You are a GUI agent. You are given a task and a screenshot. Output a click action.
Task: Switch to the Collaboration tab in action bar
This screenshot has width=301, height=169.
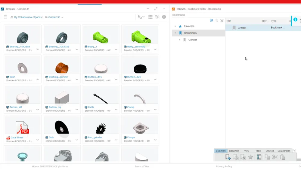tap(284, 151)
